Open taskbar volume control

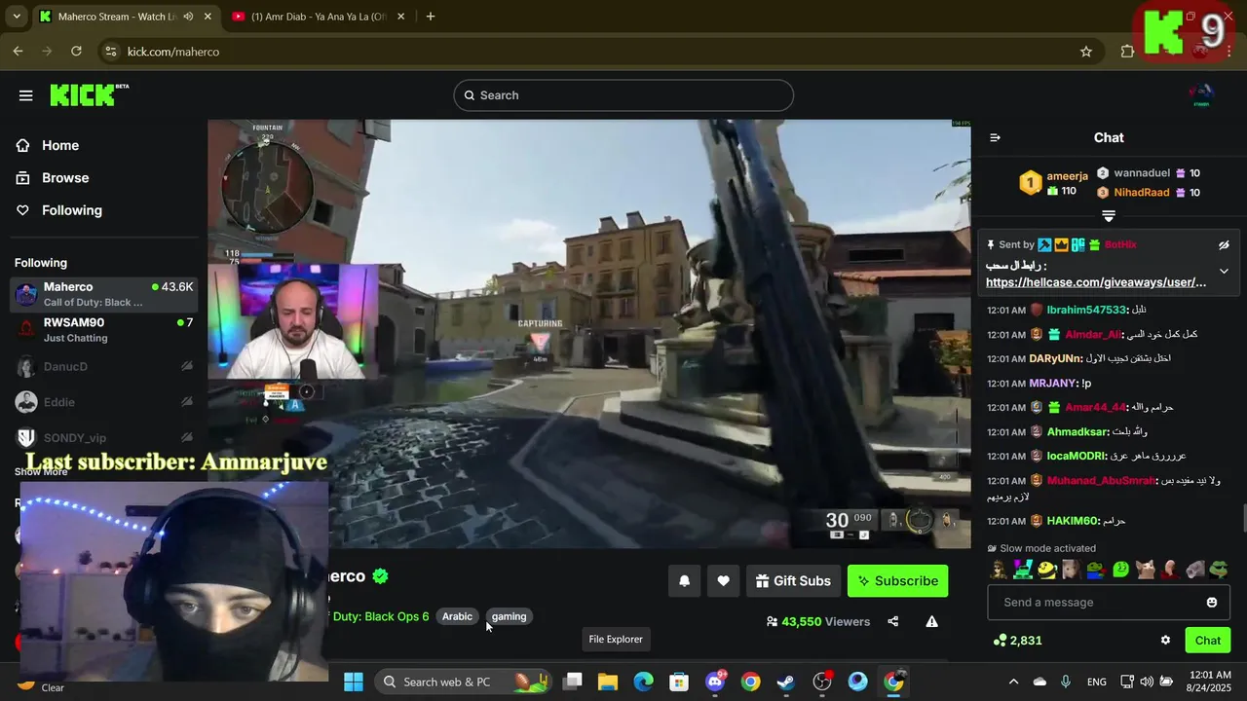pyautogui.click(x=1147, y=683)
